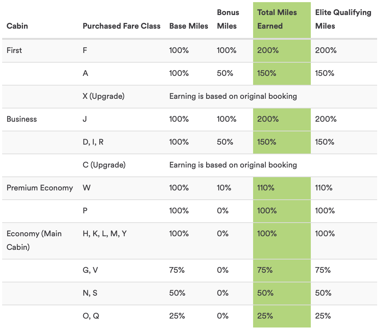Click the 10% bonus miles cell

pos(224,188)
